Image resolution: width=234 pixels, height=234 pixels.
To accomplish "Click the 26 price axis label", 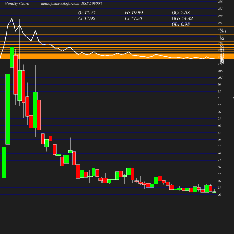I will [219, 181].
